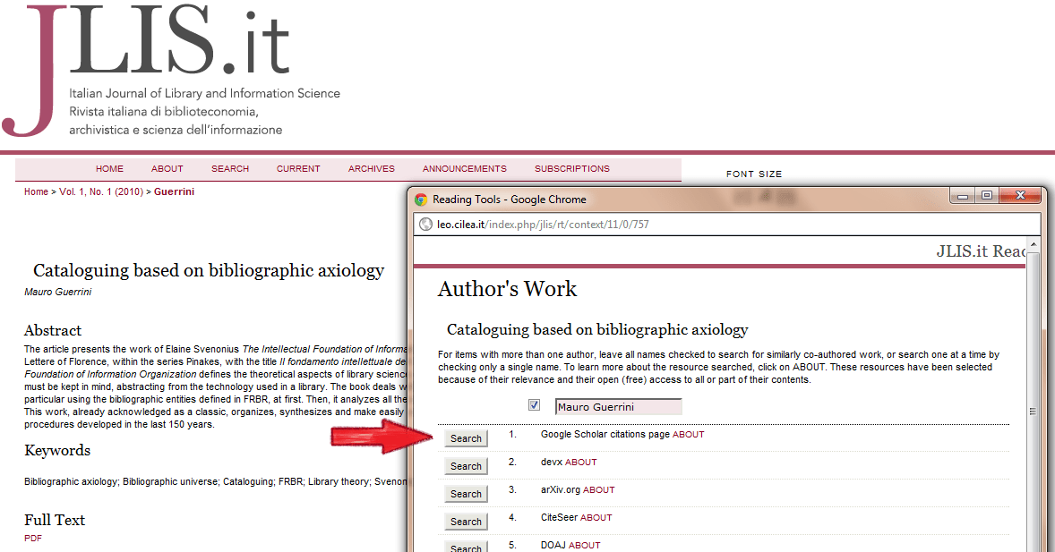Open the ANNOUNCEMENTS menu item

[x=464, y=169]
